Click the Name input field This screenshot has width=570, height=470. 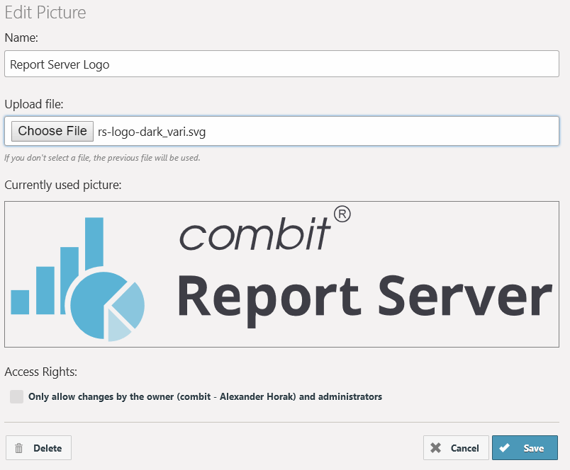point(281,64)
